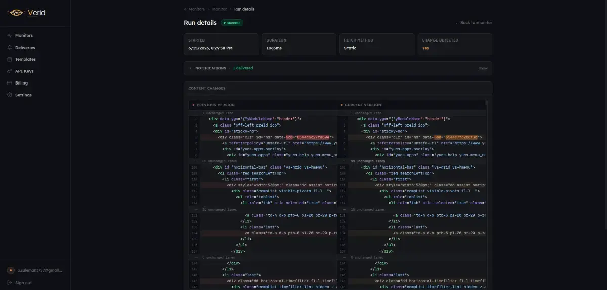
Task: Click the sign out arrow icon
Action: (x=10, y=283)
